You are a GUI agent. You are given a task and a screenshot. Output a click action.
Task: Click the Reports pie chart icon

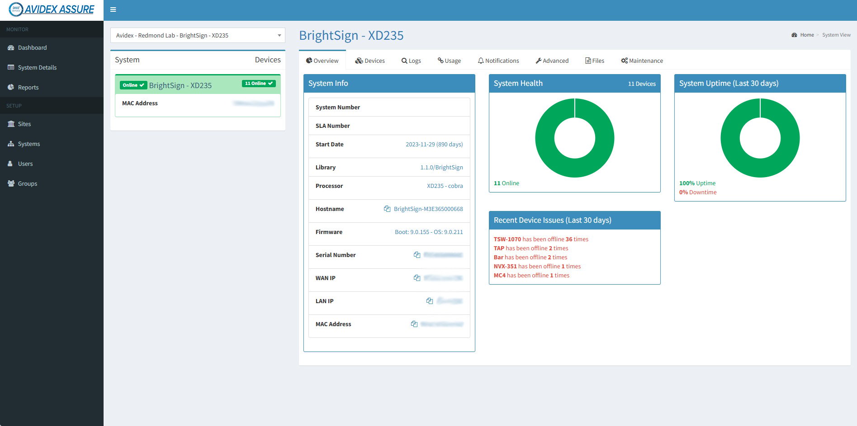(x=11, y=87)
